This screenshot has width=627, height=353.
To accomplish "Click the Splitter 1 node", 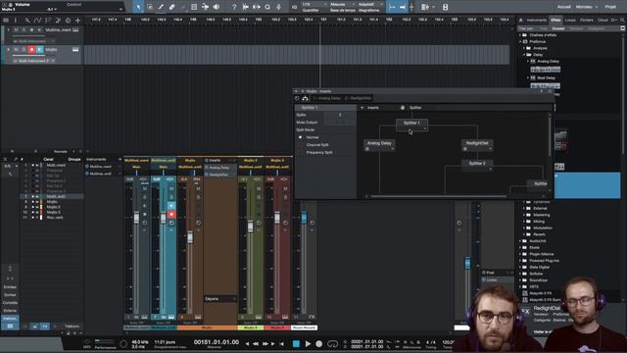I will pyautogui.click(x=411, y=125).
